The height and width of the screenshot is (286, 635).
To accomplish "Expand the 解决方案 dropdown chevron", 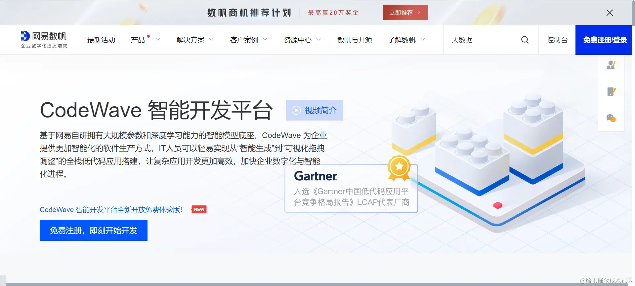I will 211,39.
